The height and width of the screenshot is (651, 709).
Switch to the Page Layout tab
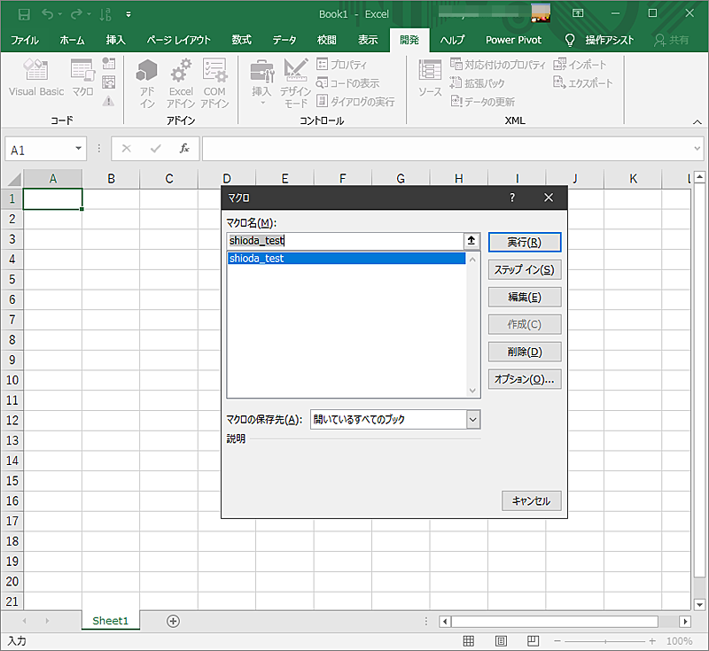click(179, 40)
